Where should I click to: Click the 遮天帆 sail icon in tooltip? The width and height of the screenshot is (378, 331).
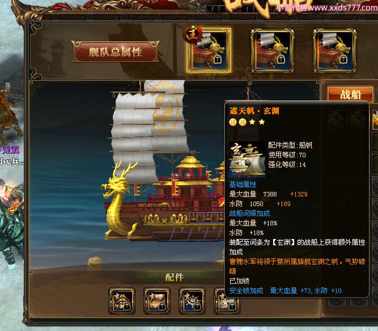247,160
